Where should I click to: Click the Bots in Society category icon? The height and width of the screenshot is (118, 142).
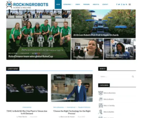tap(101, 106)
